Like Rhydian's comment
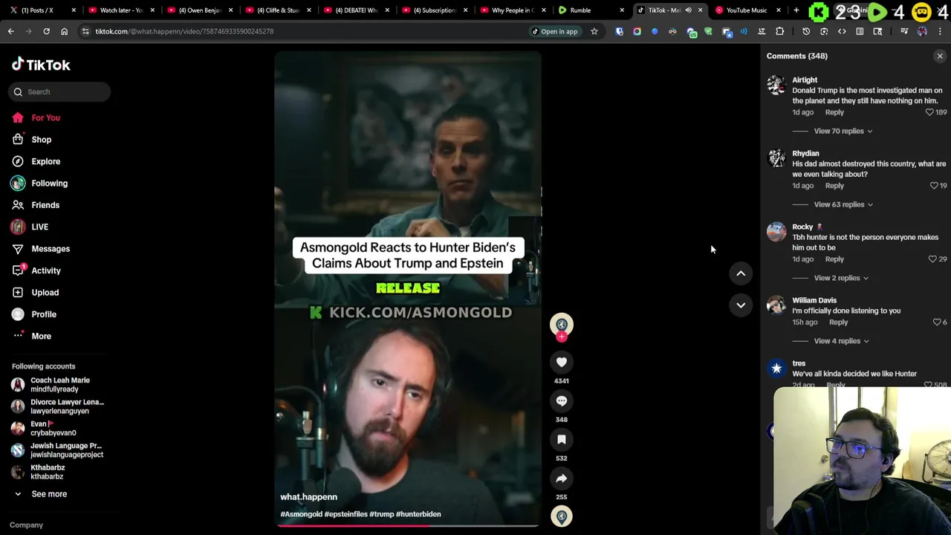 tap(934, 186)
